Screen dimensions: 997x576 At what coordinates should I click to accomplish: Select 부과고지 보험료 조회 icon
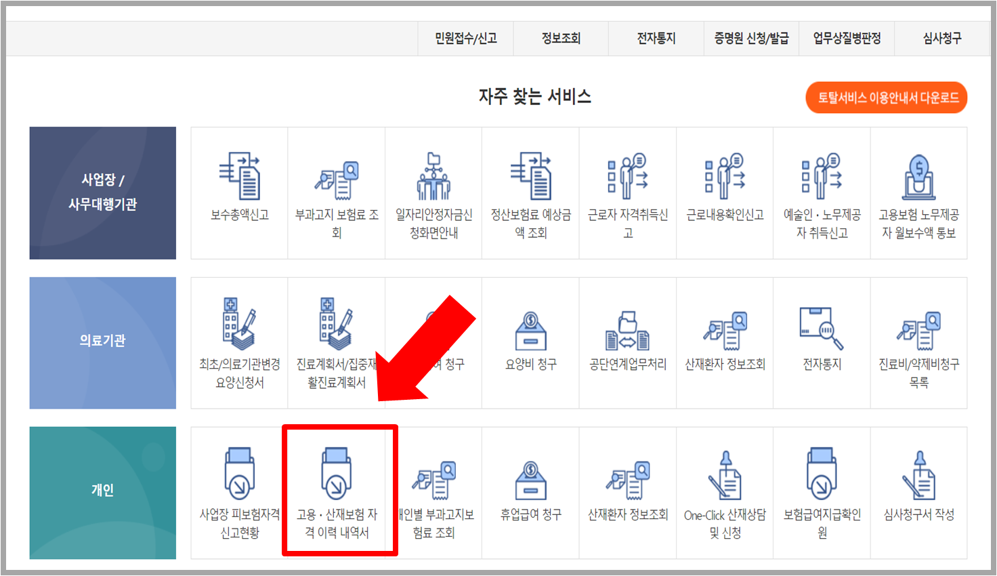(337, 192)
